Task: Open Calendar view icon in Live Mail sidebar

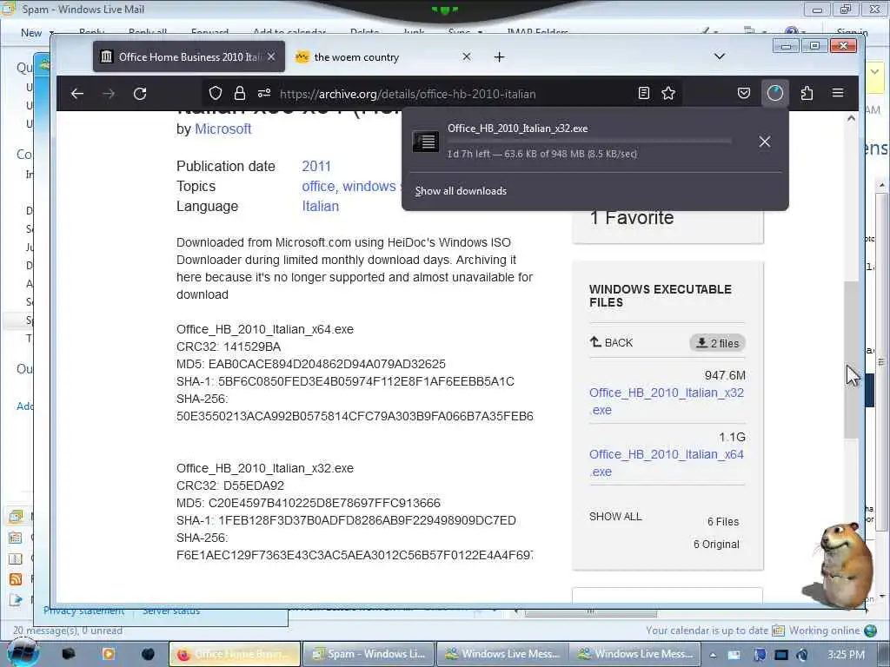Action: click(16, 537)
